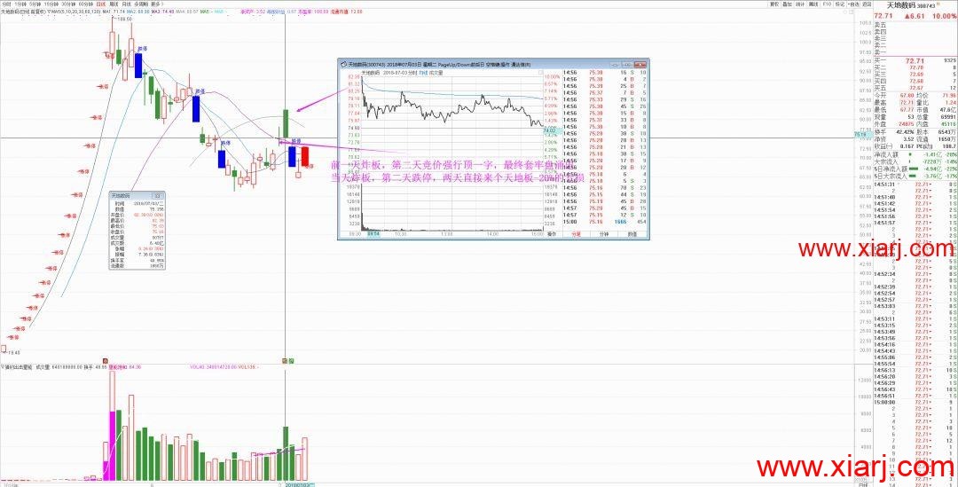Switch popup to 分笔 tab
The height and width of the screenshot is (487, 958).
pyautogui.click(x=575, y=234)
